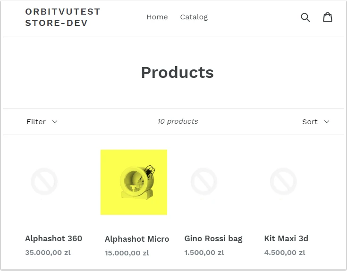Image resolution: width=347 pixels, height=271 pixels.
Task: Open the Kit Maxi 3d product title
Action: click(x=286, y=238)
